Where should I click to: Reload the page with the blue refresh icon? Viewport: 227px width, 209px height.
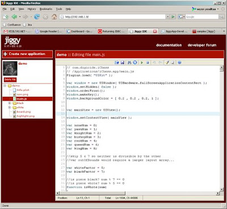37,17
